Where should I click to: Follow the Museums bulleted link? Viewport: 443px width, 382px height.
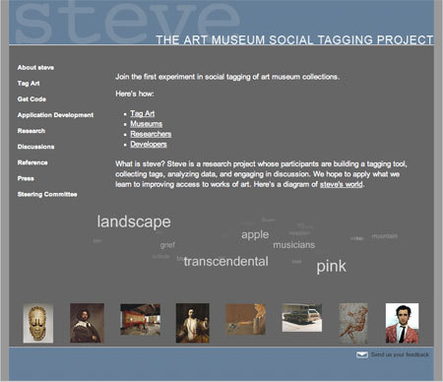tap(147, 124)
